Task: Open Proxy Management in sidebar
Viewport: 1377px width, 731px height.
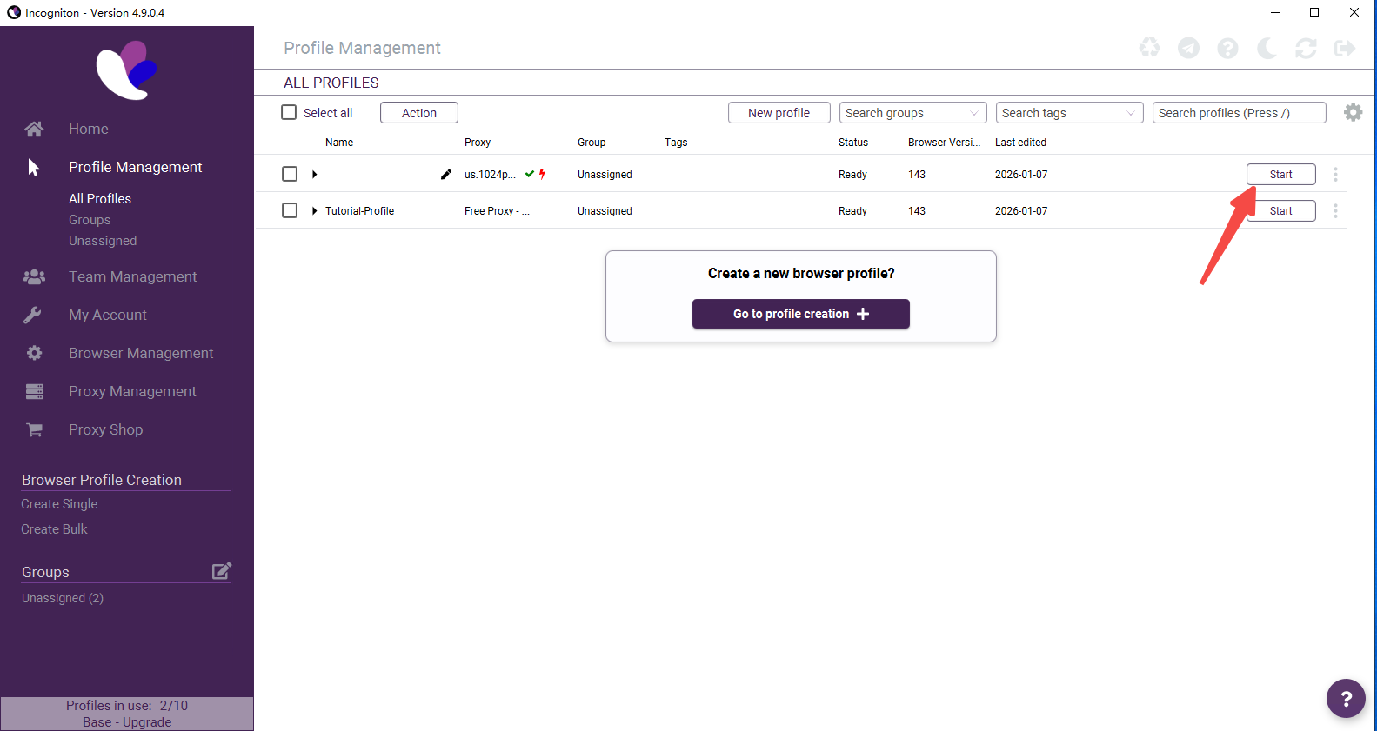Action: pyautogui.click(x=132, y=391)
